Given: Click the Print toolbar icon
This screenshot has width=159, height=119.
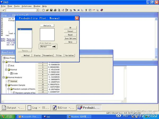Looking at the screenshot, I should pos(55,10).
